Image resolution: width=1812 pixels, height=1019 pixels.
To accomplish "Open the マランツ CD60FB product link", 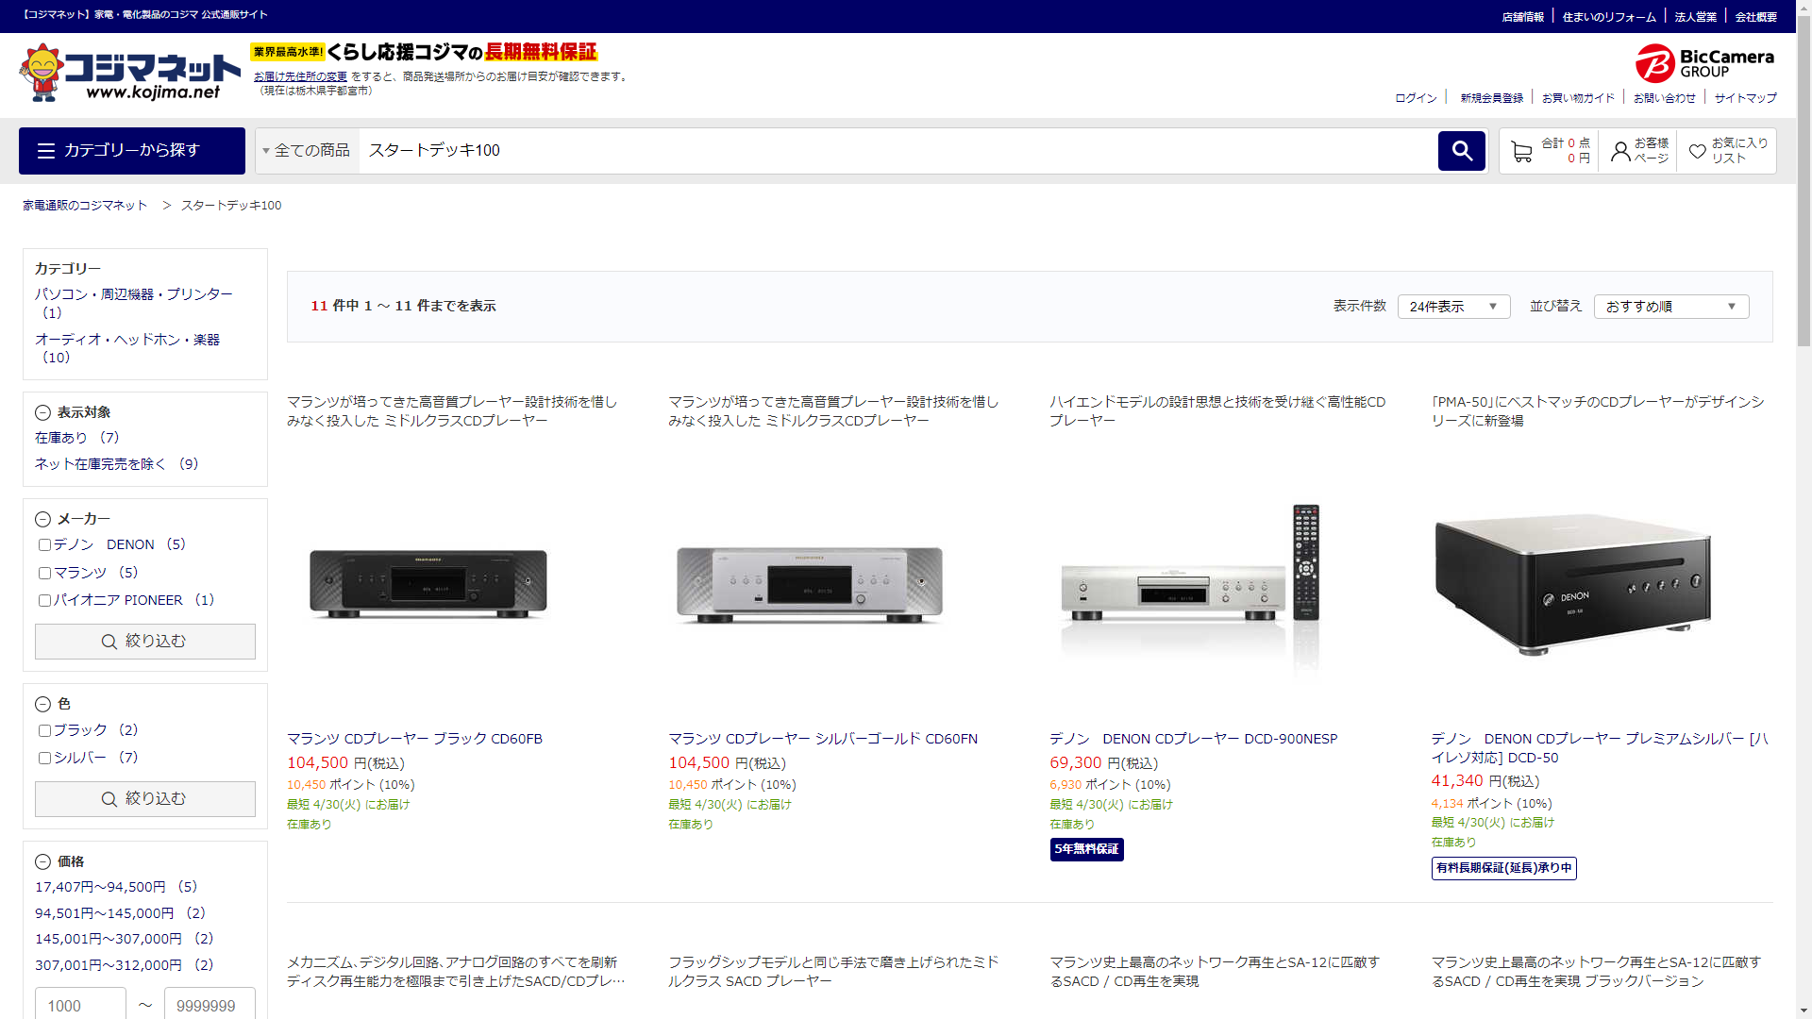I will pyautogui.click(x=414, y=739).
